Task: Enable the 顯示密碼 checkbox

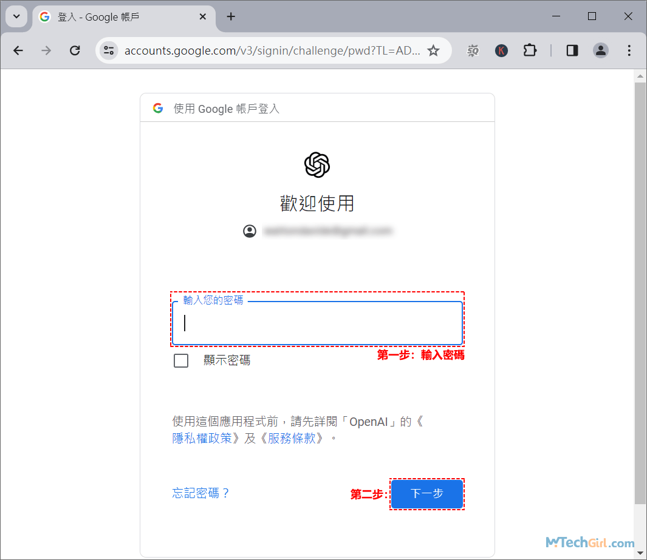Action: [180, 360]
